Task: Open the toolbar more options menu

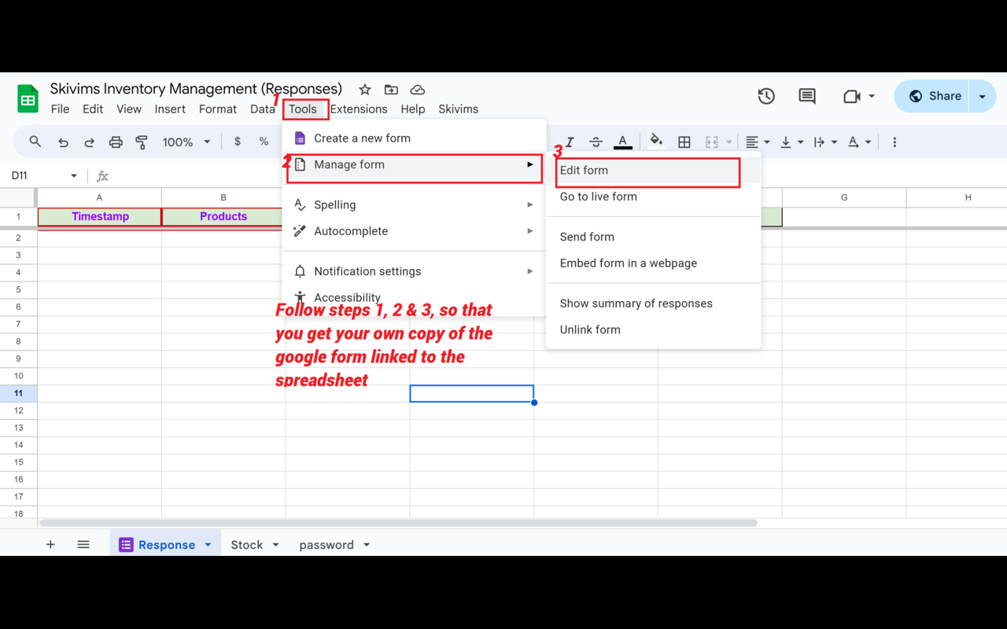Action: (894, 142)
